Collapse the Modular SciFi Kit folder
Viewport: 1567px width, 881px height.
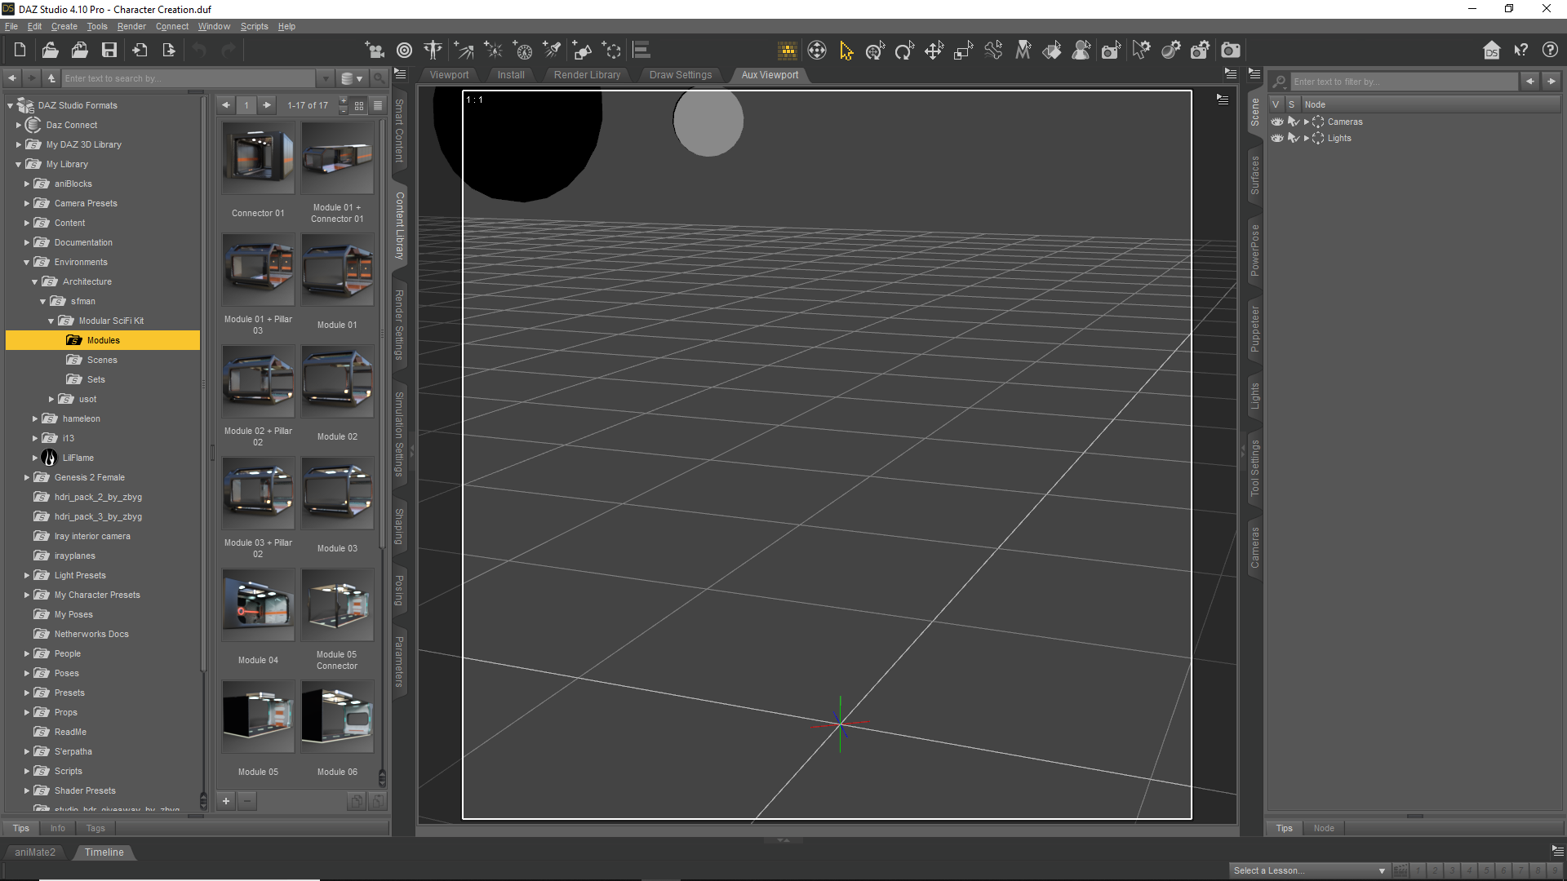(x=51, y=321)
